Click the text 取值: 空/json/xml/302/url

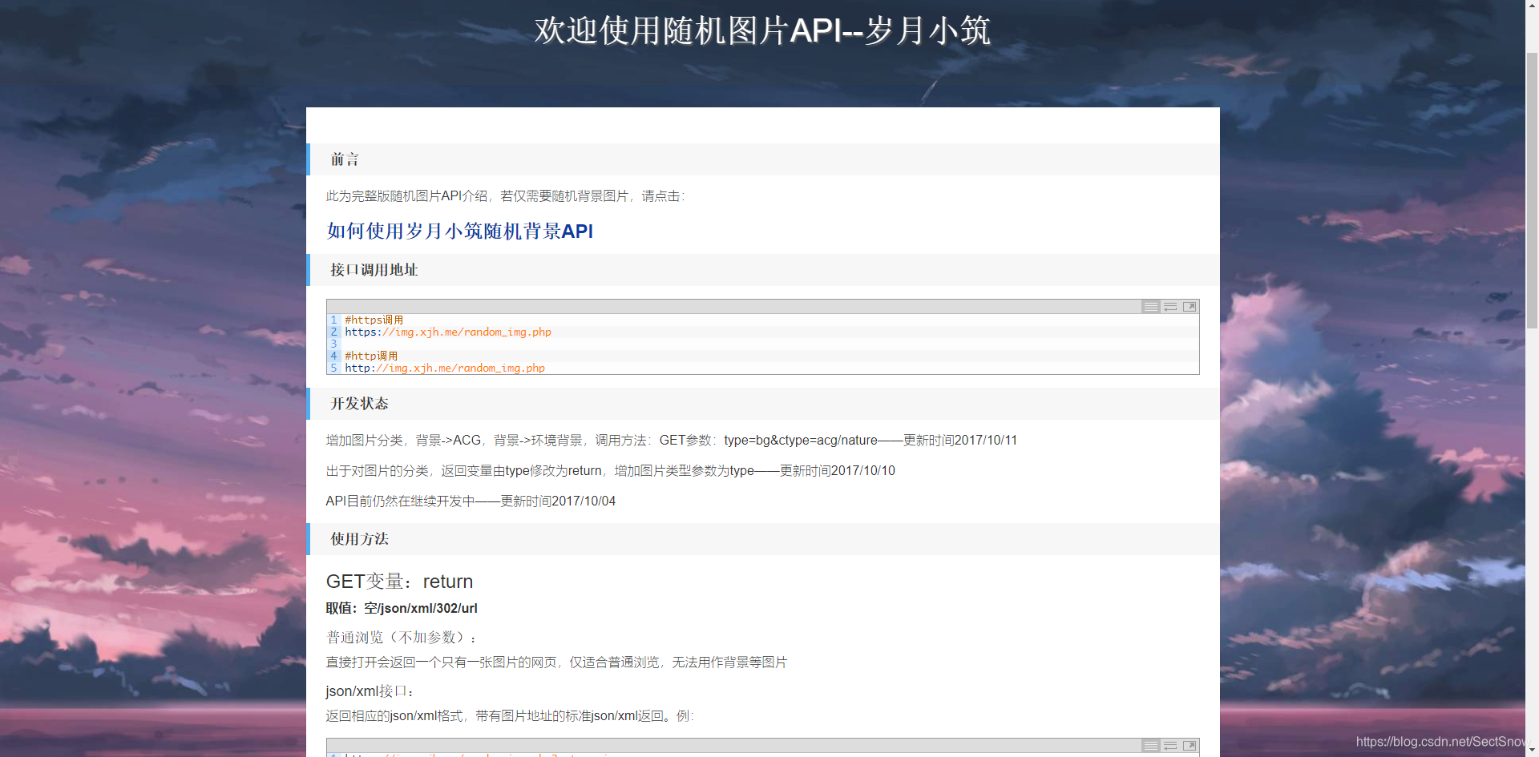point(402,608)
